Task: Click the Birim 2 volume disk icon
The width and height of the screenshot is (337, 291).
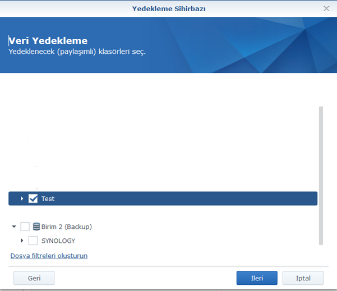Action: [x=36, y=227]
